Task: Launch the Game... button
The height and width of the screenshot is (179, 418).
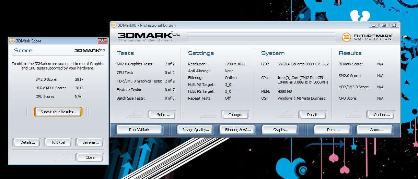Action: tap(375, 130)
